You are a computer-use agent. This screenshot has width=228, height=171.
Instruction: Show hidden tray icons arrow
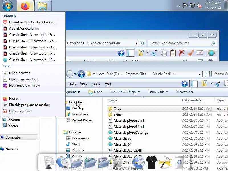[178, 5]
